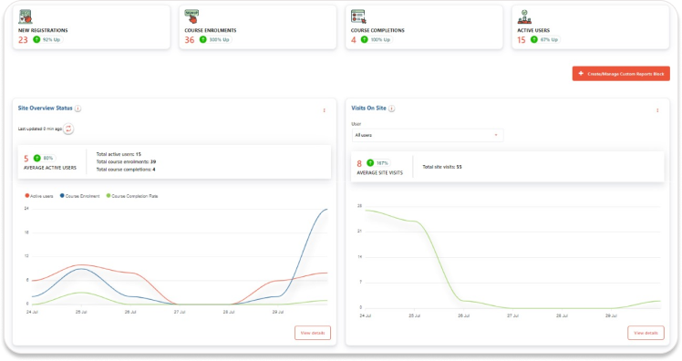This screenshot has height=361, width=682.
Task: Refresh Site Overview Status with the reload icon
Action: pyautogui.click(x=68, y=129)
